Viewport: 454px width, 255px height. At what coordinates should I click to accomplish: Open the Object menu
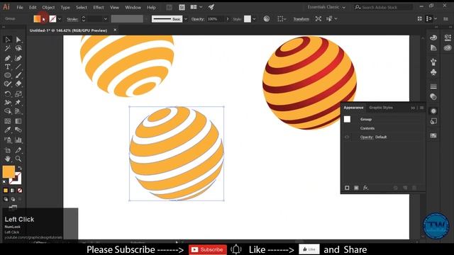[x=48, y=8]
